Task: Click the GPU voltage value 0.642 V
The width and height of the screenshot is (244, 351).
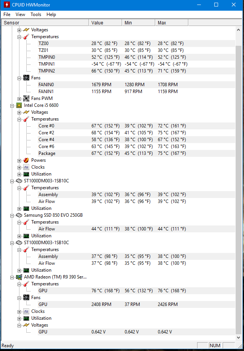Action: pyautogui.click(x=98, y=332)
